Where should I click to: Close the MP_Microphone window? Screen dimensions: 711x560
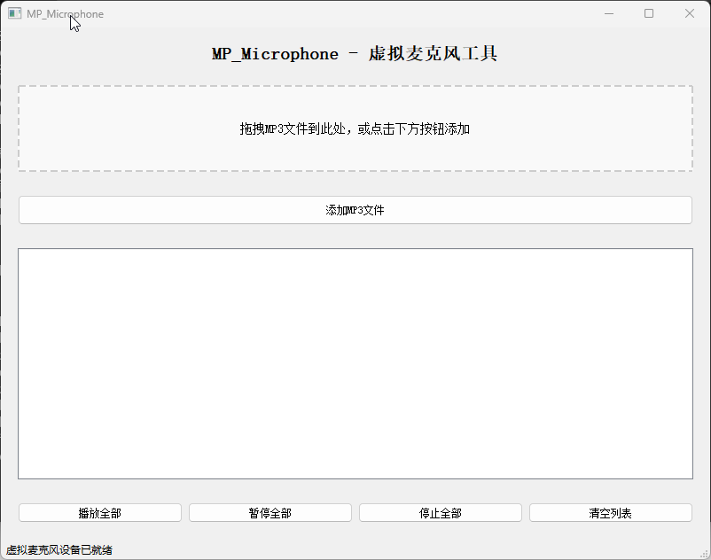(x=690, y=13)
